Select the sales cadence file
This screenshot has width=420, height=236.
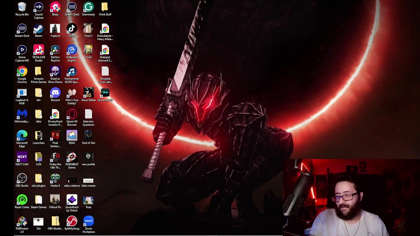coord(72,182)
